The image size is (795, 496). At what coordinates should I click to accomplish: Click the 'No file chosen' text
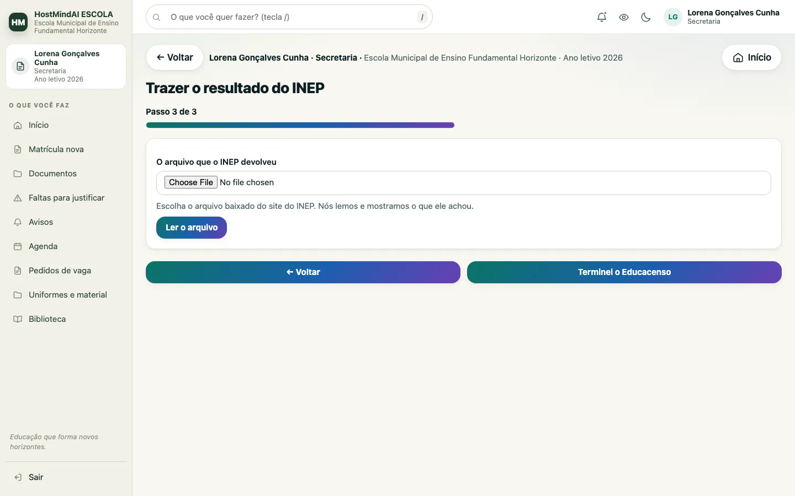(x=247, y=182)
